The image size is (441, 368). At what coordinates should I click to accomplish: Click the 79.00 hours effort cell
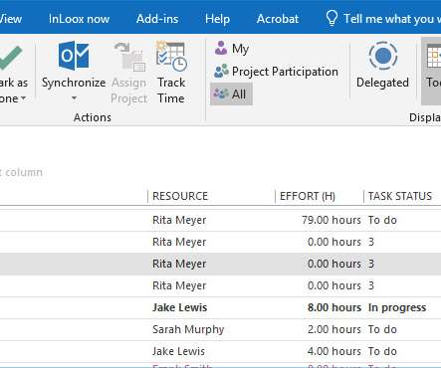pyautogui.click(x=331, y=220)
